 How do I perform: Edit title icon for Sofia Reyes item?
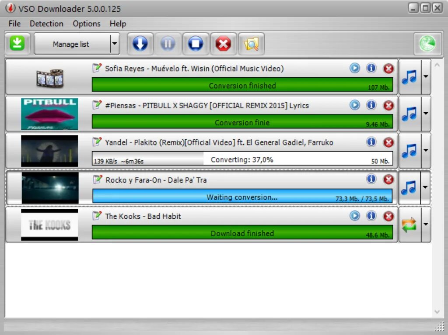[x=97, y=68]
